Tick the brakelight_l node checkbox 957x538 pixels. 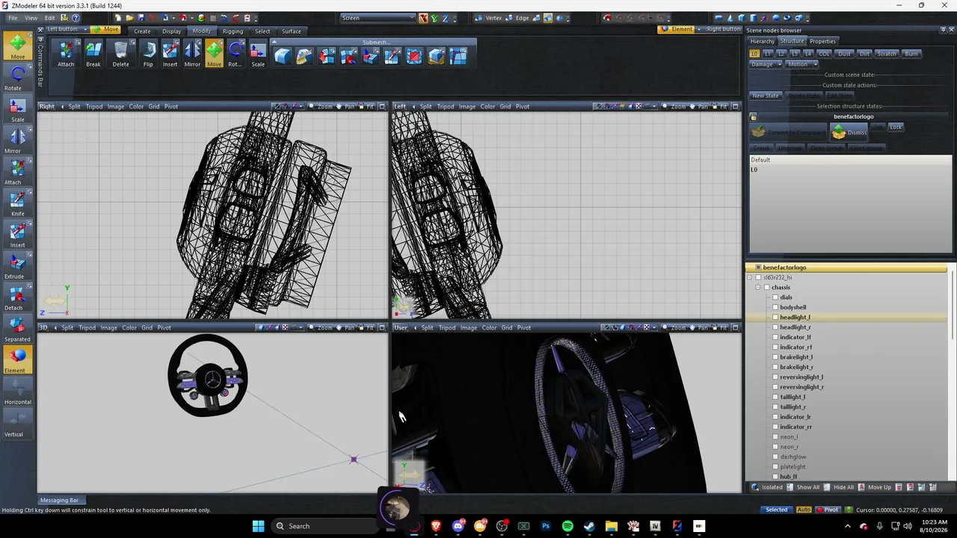click(775, 357)
